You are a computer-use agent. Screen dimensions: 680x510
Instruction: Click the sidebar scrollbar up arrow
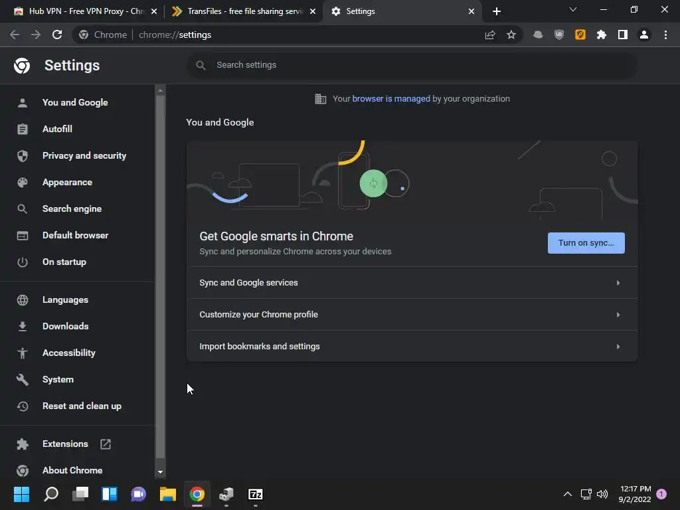160,90
